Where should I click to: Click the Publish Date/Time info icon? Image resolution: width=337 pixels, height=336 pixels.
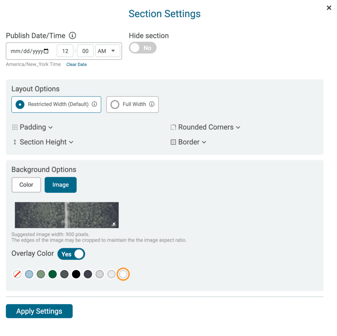click(x=72, y=36)
